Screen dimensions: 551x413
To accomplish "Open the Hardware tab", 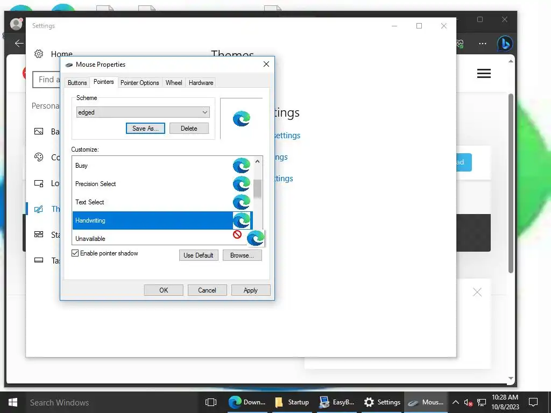I will 201,82.
